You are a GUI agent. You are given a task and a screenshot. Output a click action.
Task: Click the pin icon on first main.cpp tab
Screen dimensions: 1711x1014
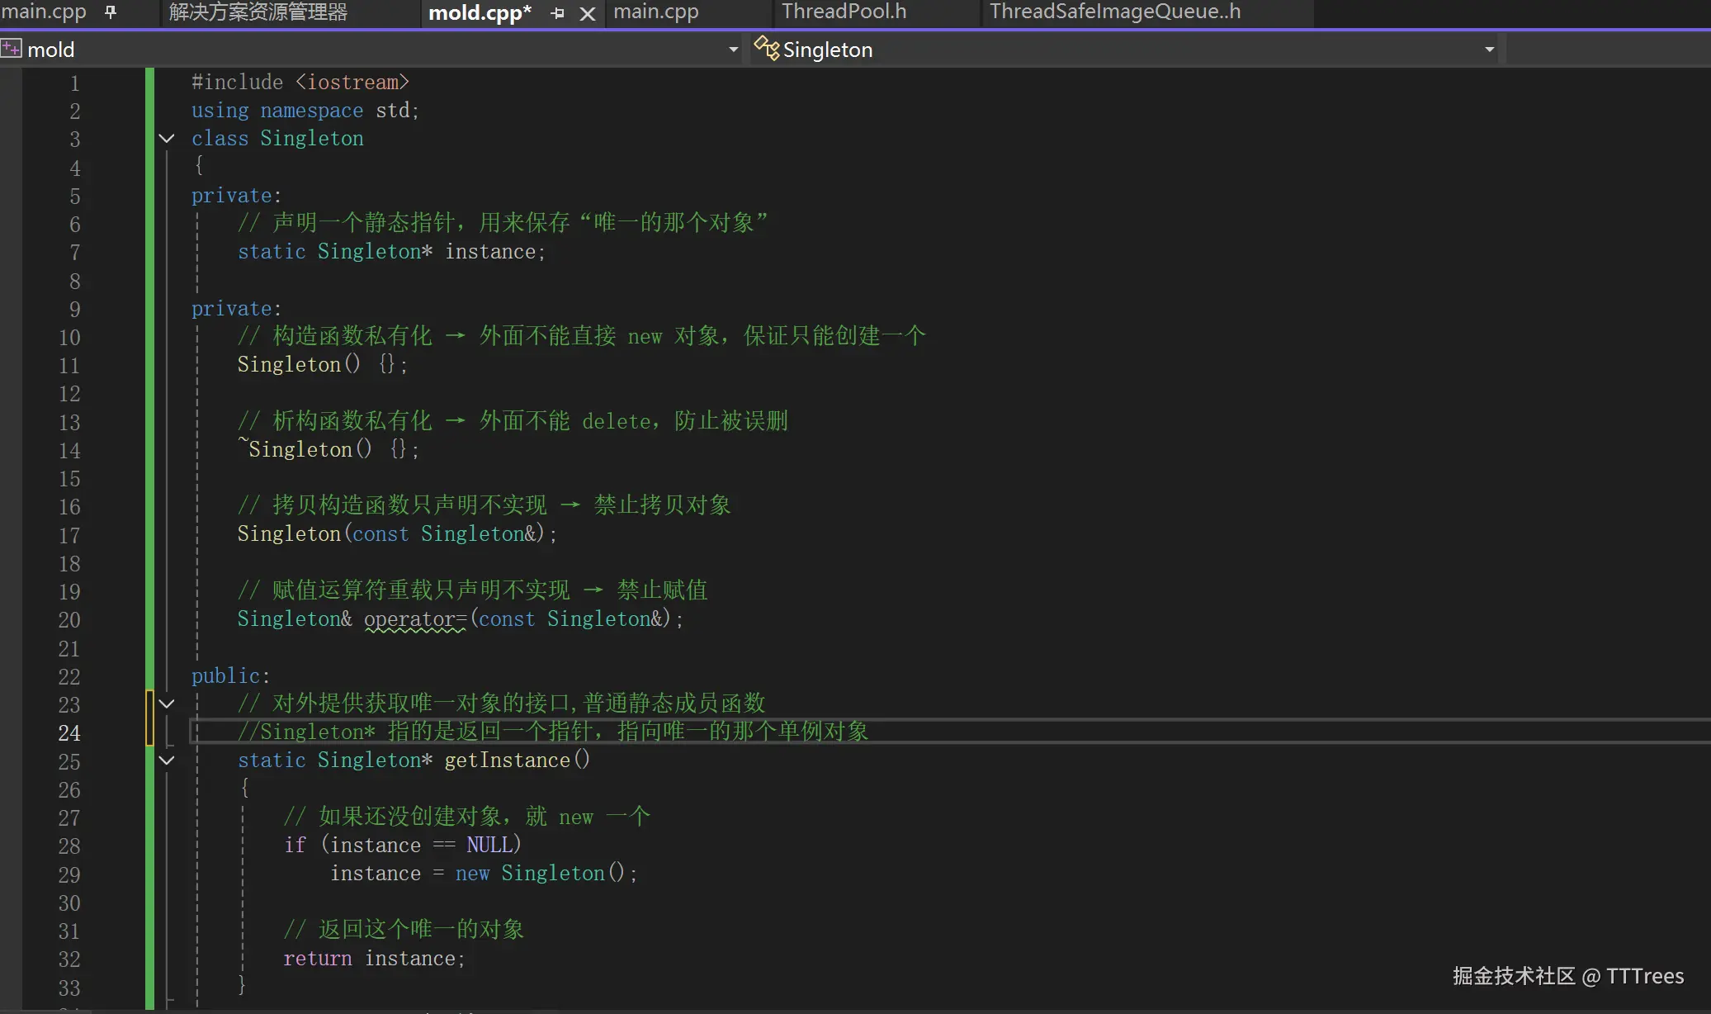(111, 12)
